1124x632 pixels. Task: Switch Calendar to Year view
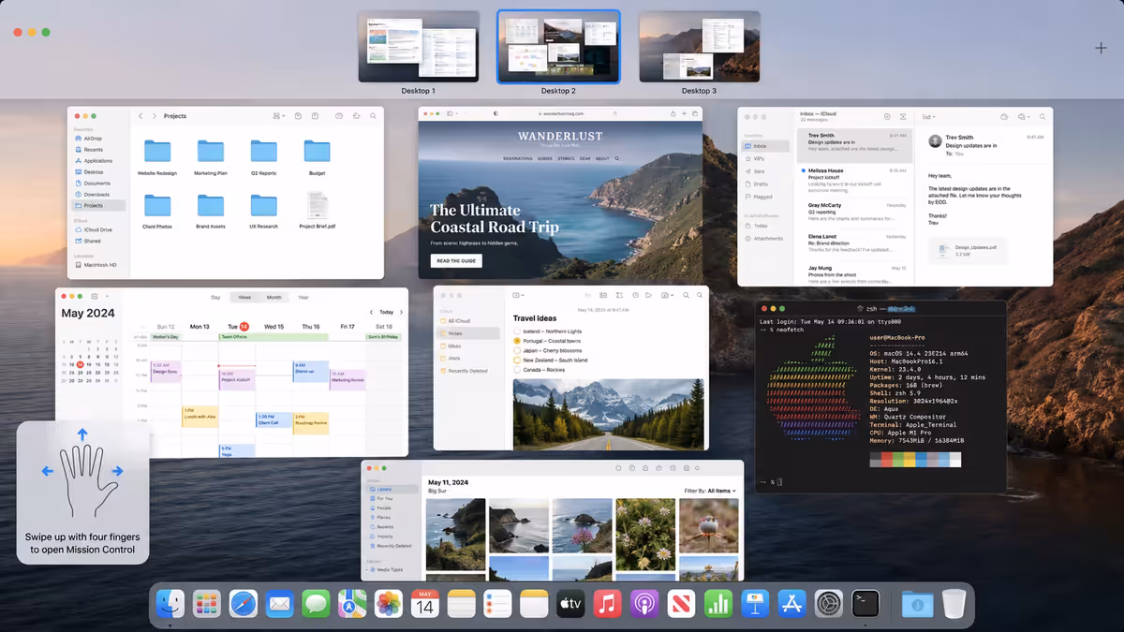coord(303,297)
